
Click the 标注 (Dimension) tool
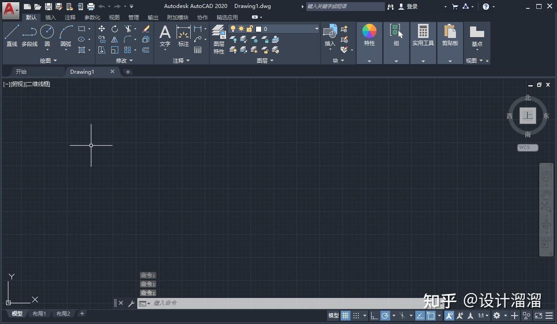[183, 35]
